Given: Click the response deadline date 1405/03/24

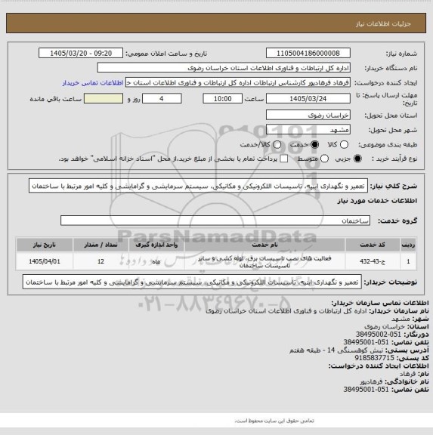Looking at the screenshot, I should click(308, 99).
